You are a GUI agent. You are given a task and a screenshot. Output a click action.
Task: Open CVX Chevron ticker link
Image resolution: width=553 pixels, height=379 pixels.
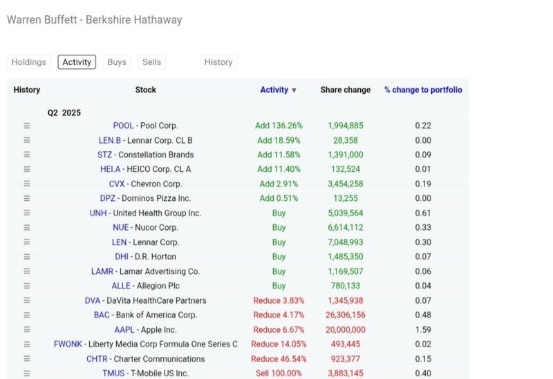tap(116, 184)
